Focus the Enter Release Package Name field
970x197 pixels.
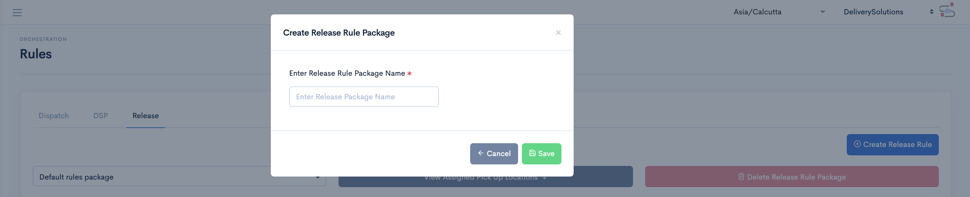coord(364,97)
